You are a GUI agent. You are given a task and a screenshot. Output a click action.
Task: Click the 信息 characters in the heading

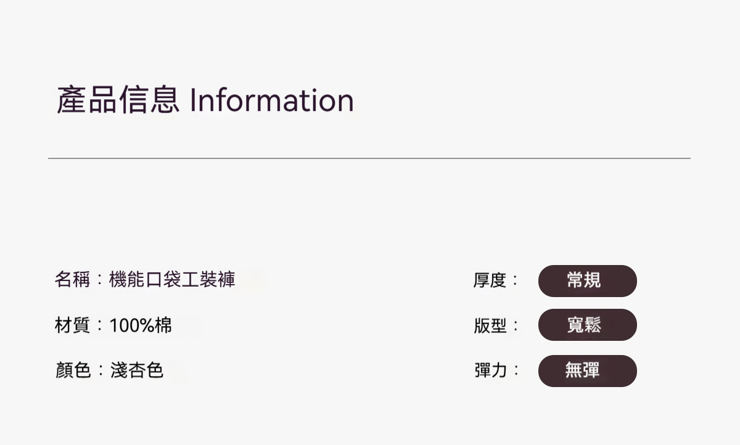tap(149, 100)
